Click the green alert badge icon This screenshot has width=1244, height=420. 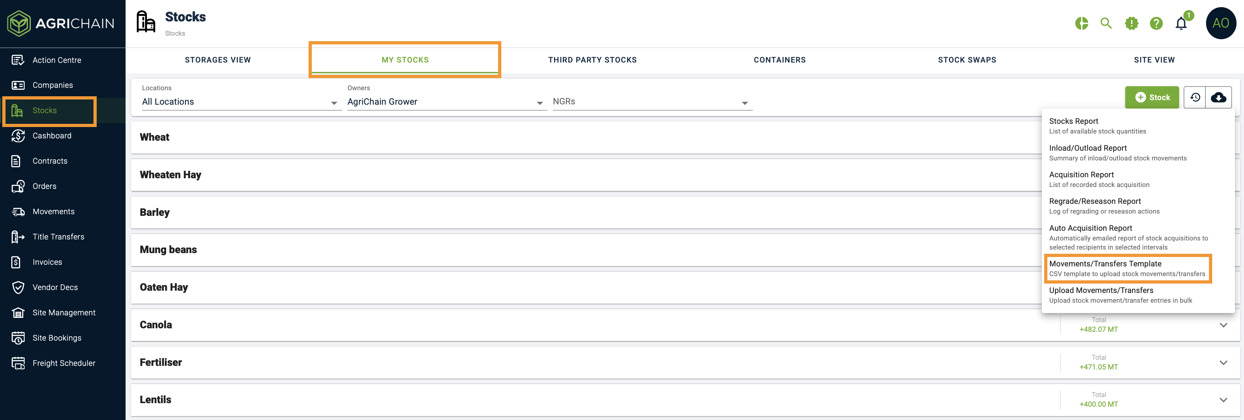click(1131, 23)
